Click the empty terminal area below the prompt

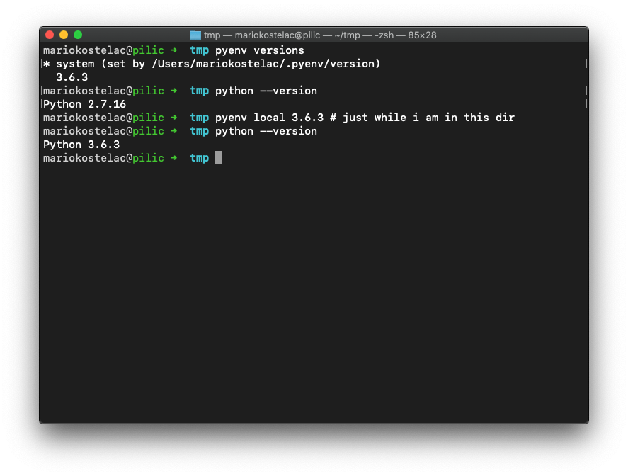pyautogui.click(x=312, y=283)
